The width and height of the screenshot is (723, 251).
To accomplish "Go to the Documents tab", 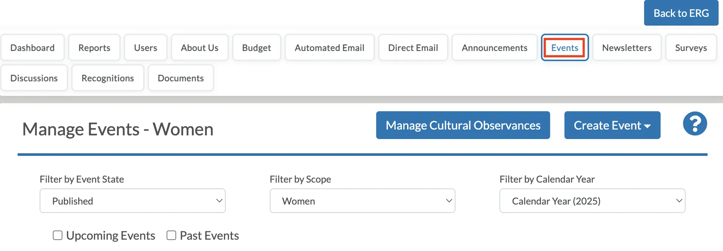I will tap(181, 78).
